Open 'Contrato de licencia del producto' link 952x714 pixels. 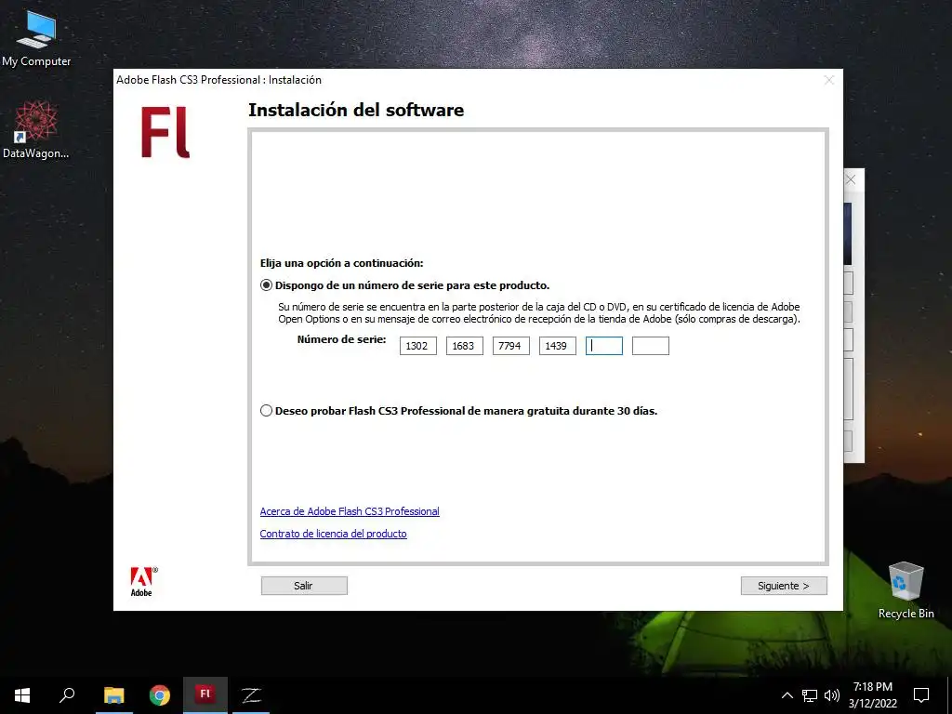(x=334, y=534)
